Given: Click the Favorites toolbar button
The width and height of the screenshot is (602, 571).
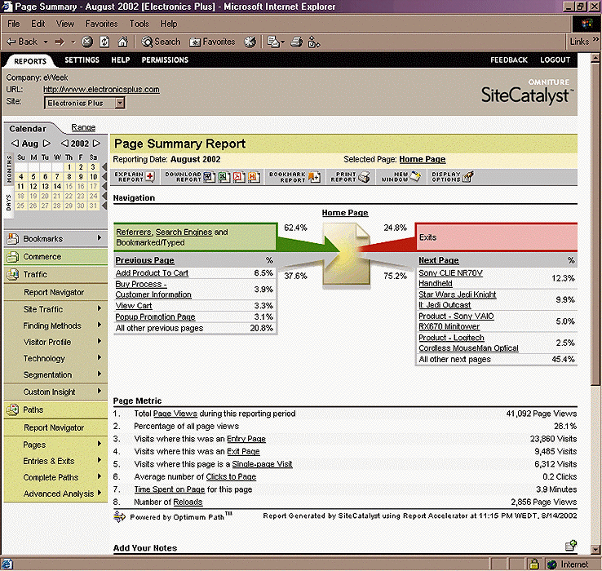Looking at the screenshot, I should point(212,42).
